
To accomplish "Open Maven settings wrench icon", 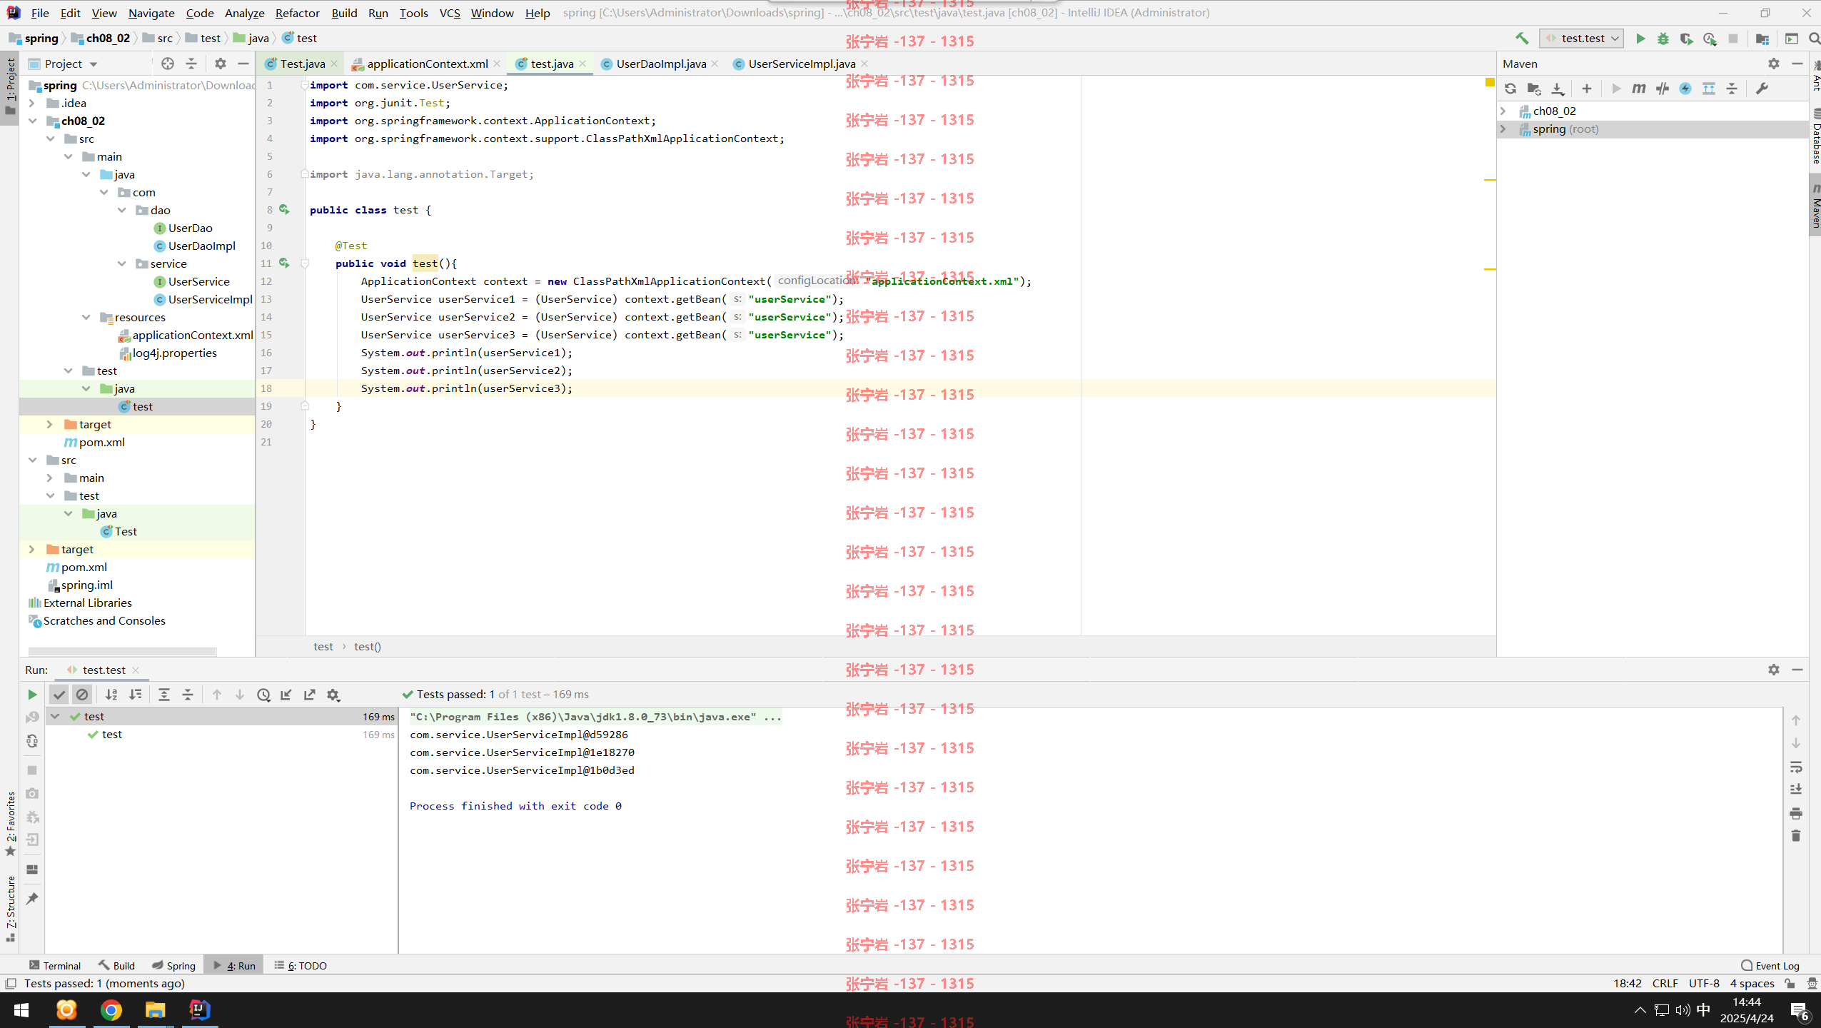I will [x=1762, y=89].
